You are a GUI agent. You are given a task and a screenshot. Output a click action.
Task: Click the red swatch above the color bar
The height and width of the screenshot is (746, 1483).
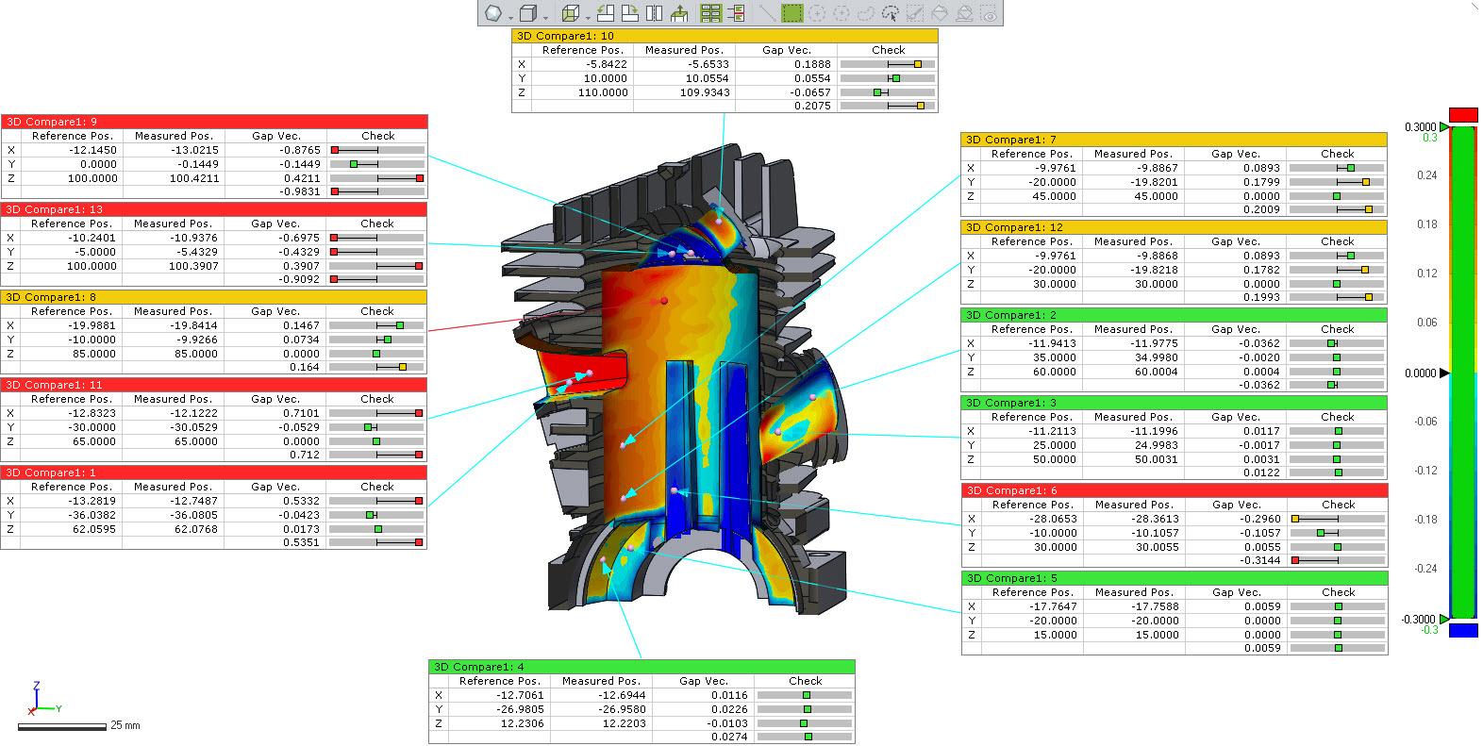(1463, 115)
